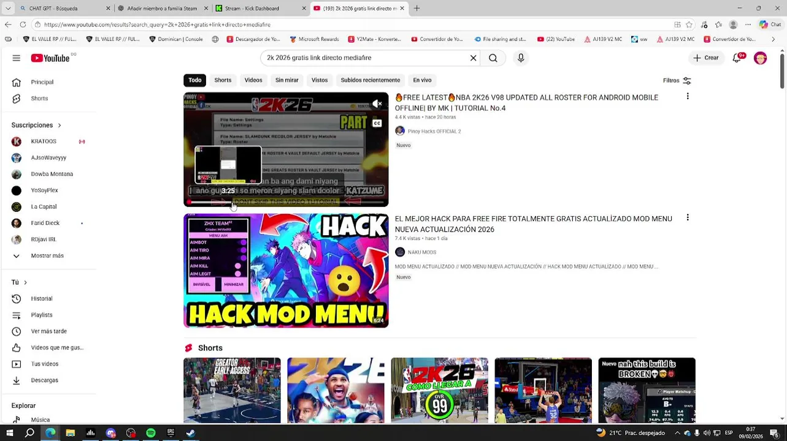Screen dimensions: 787x441
Task: Bookmark this page with the star
Action: (689, 24)
